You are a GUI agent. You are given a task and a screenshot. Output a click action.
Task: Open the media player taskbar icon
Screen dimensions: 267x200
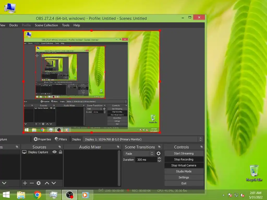(x=86, y=195)
